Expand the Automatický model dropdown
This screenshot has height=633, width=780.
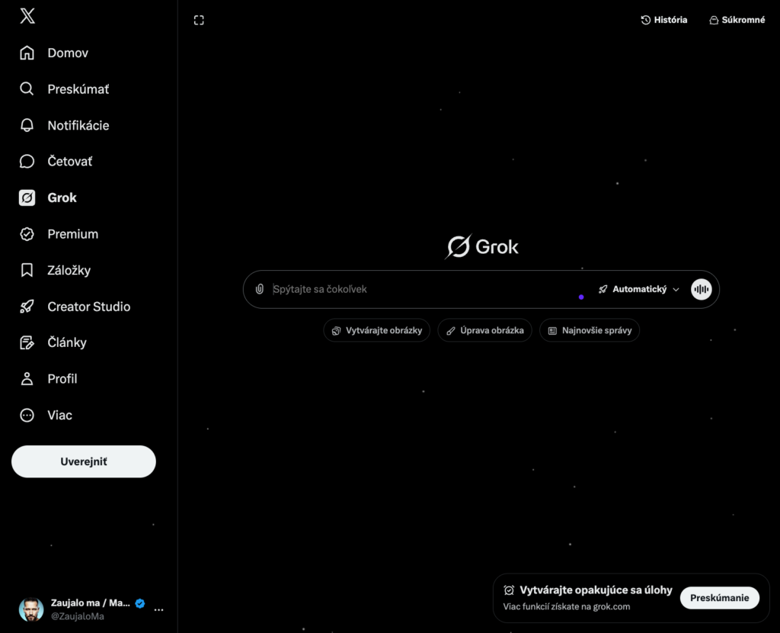coord(638,290)
